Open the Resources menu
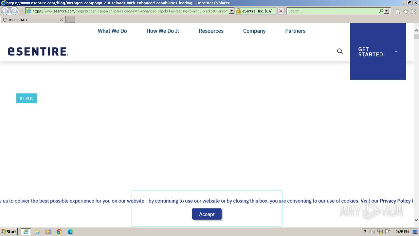 coord(211,31)
